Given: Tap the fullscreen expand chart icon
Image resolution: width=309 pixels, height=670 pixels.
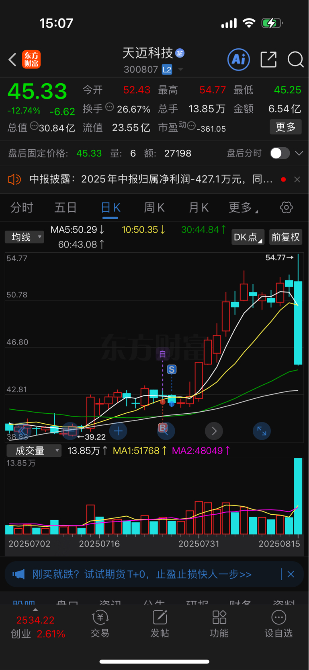Looking at the screenshot, I should 262,431.
